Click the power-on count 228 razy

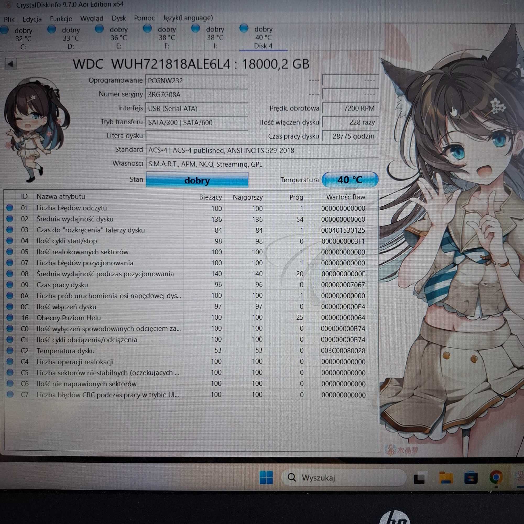[x=350, y=122]
